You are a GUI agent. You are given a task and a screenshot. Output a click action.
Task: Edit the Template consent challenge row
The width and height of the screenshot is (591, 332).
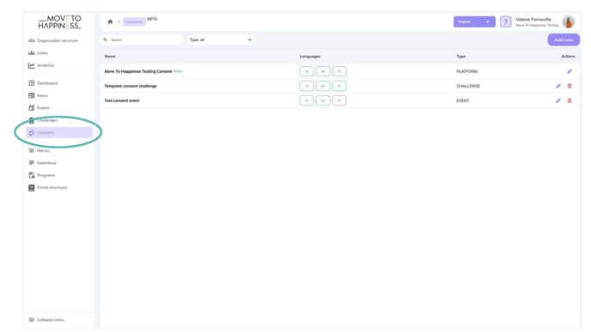558,86
